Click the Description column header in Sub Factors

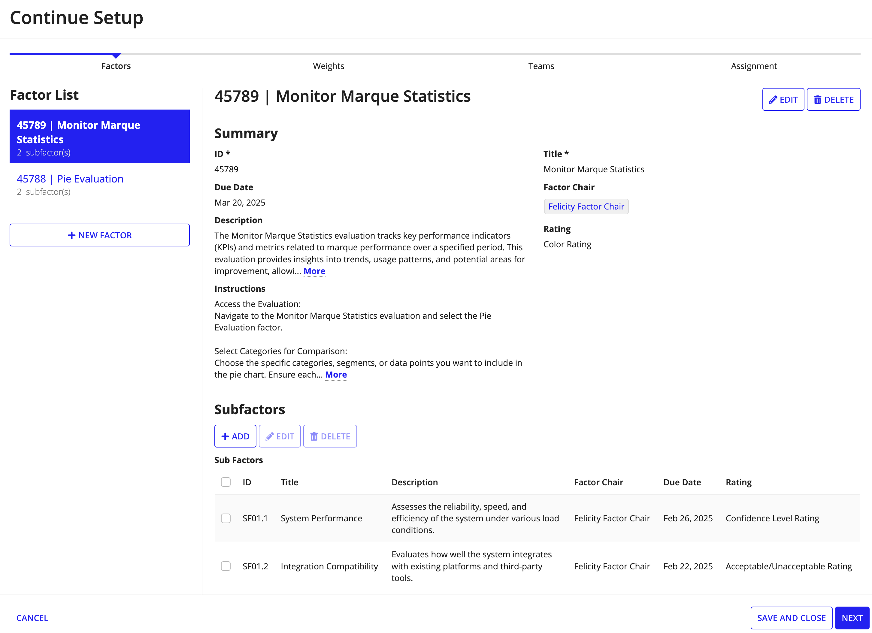[414, 482]
